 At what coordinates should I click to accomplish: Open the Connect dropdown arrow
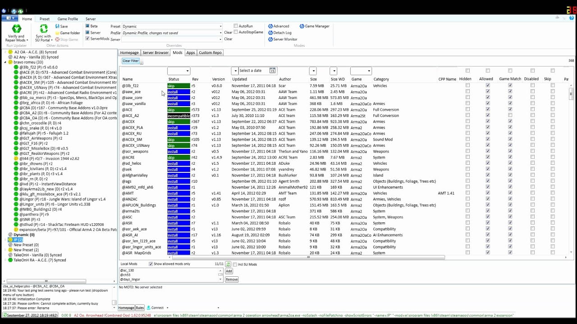tap(167, 308)
